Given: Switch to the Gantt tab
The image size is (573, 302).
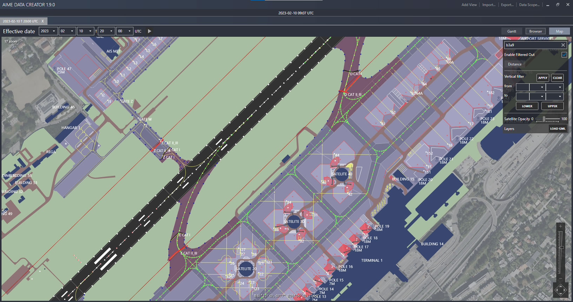Looking at the screenshot, I should pos(512,31).
